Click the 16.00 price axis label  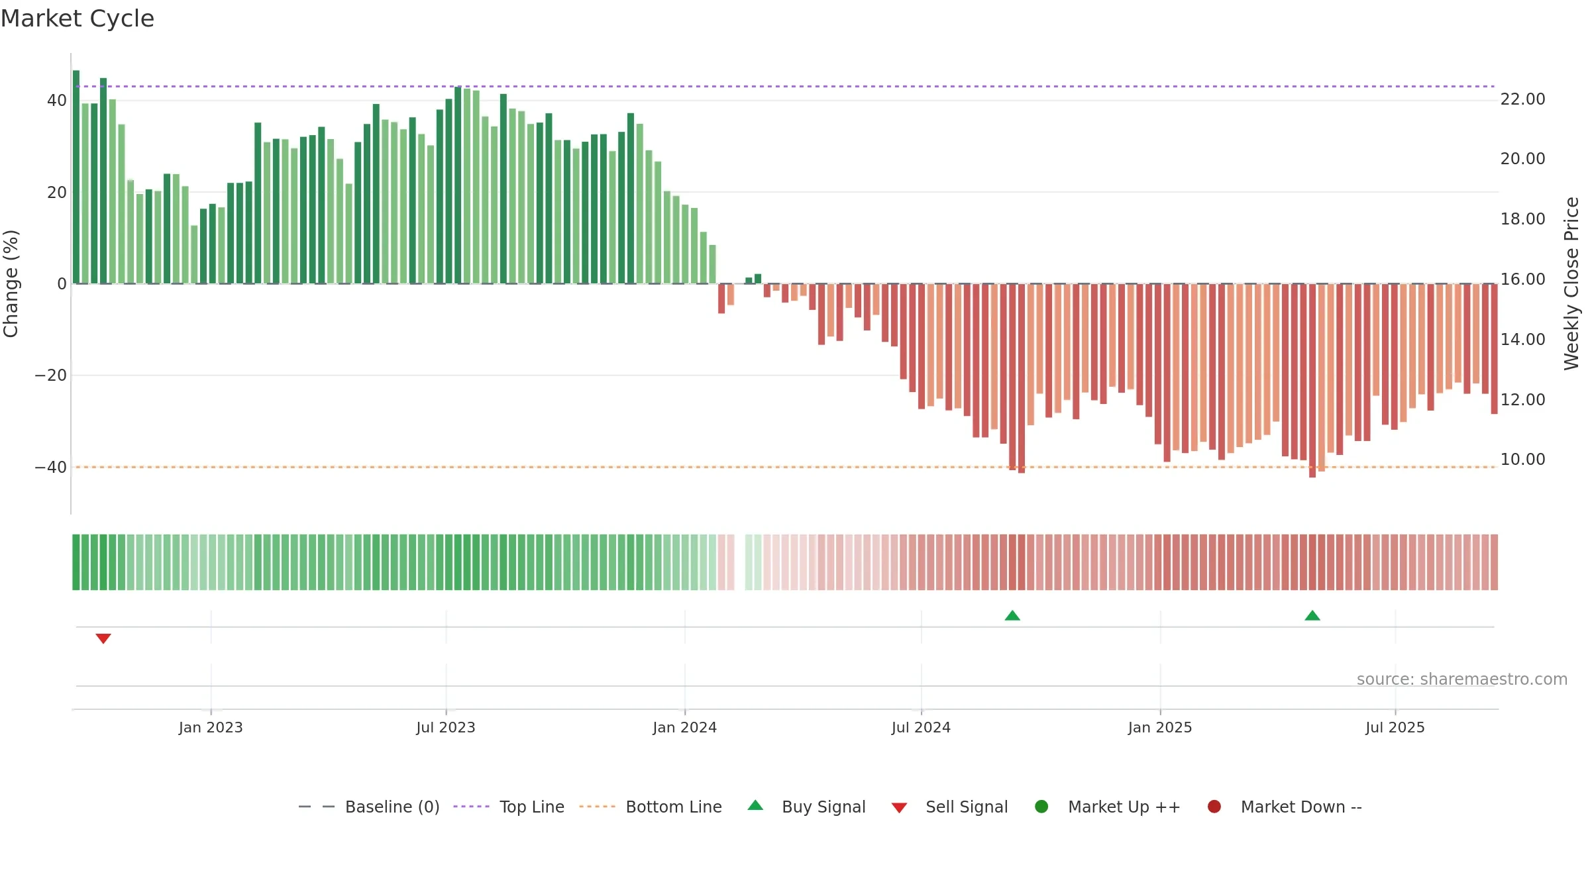pos(1522,279)
